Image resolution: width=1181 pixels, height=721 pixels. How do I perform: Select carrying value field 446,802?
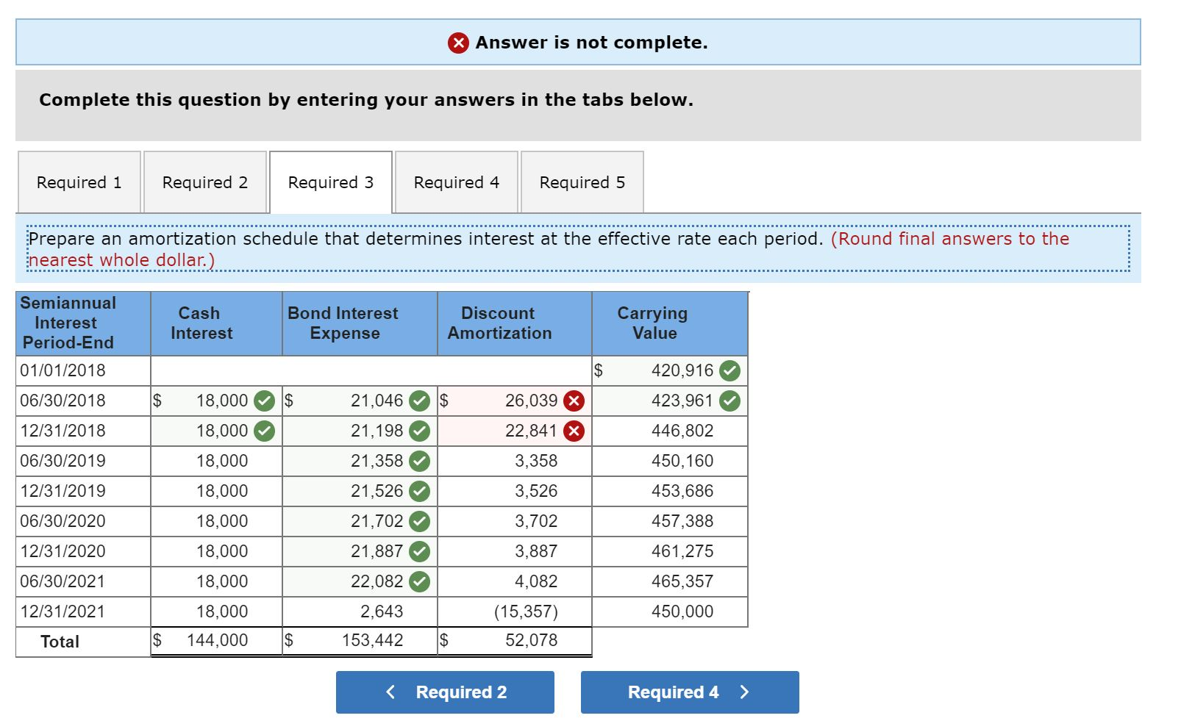coord(670,431)
